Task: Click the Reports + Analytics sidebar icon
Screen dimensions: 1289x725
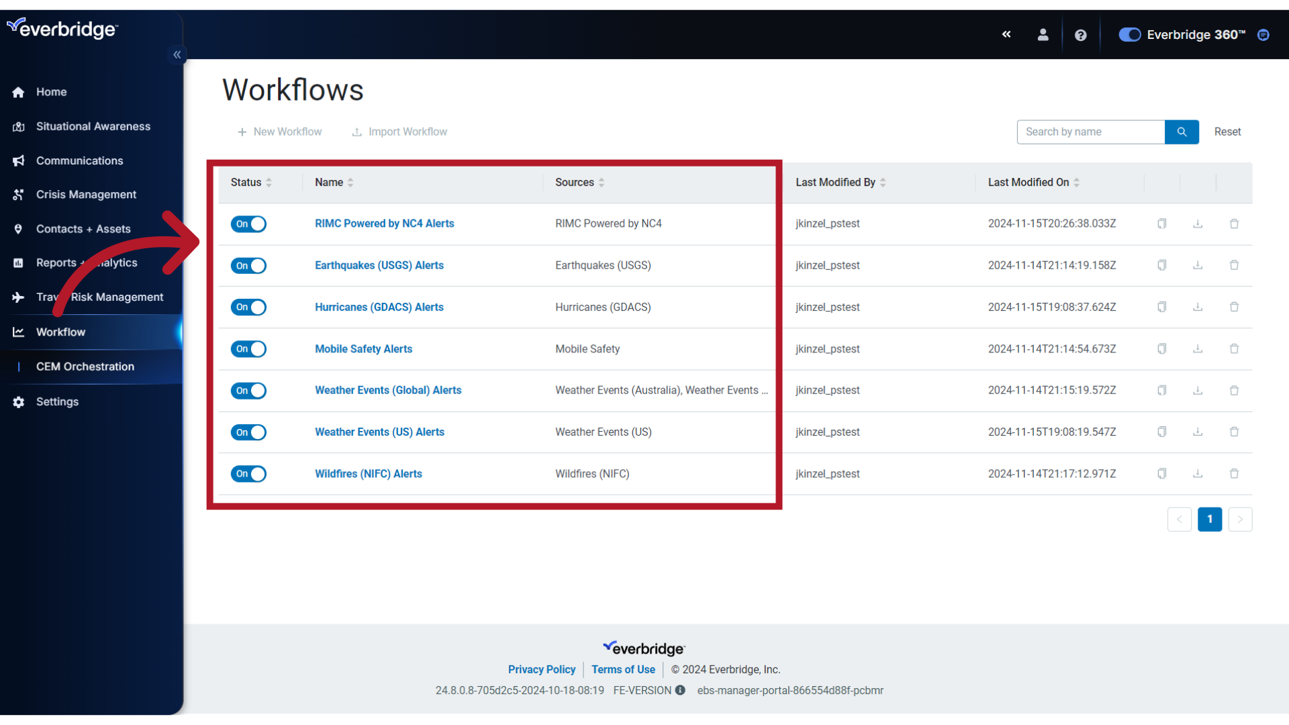Action: click(19, 262)
